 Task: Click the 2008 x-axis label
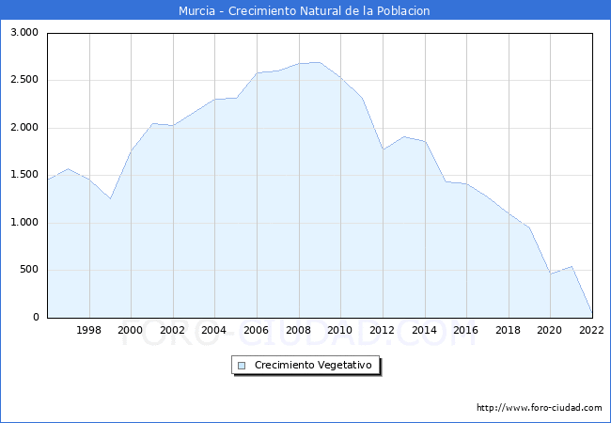point(299,330)
